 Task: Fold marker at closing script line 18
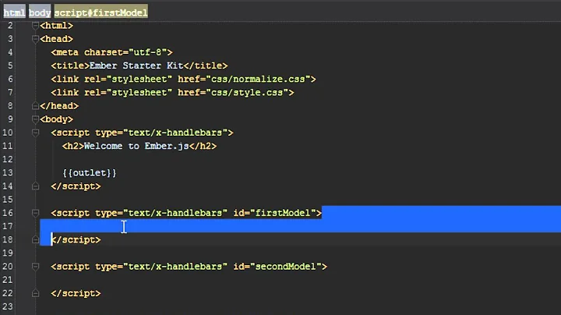pyautogui.click(x=35, y=240)
